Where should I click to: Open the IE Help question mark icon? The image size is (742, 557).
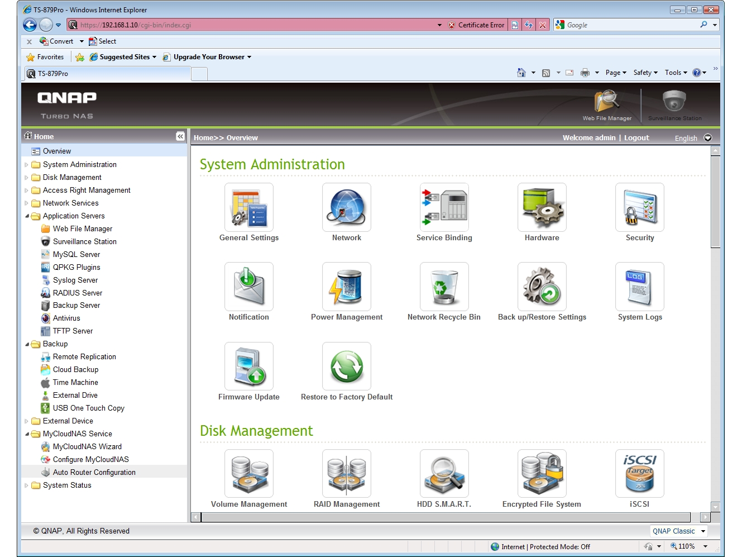point(697,73)
